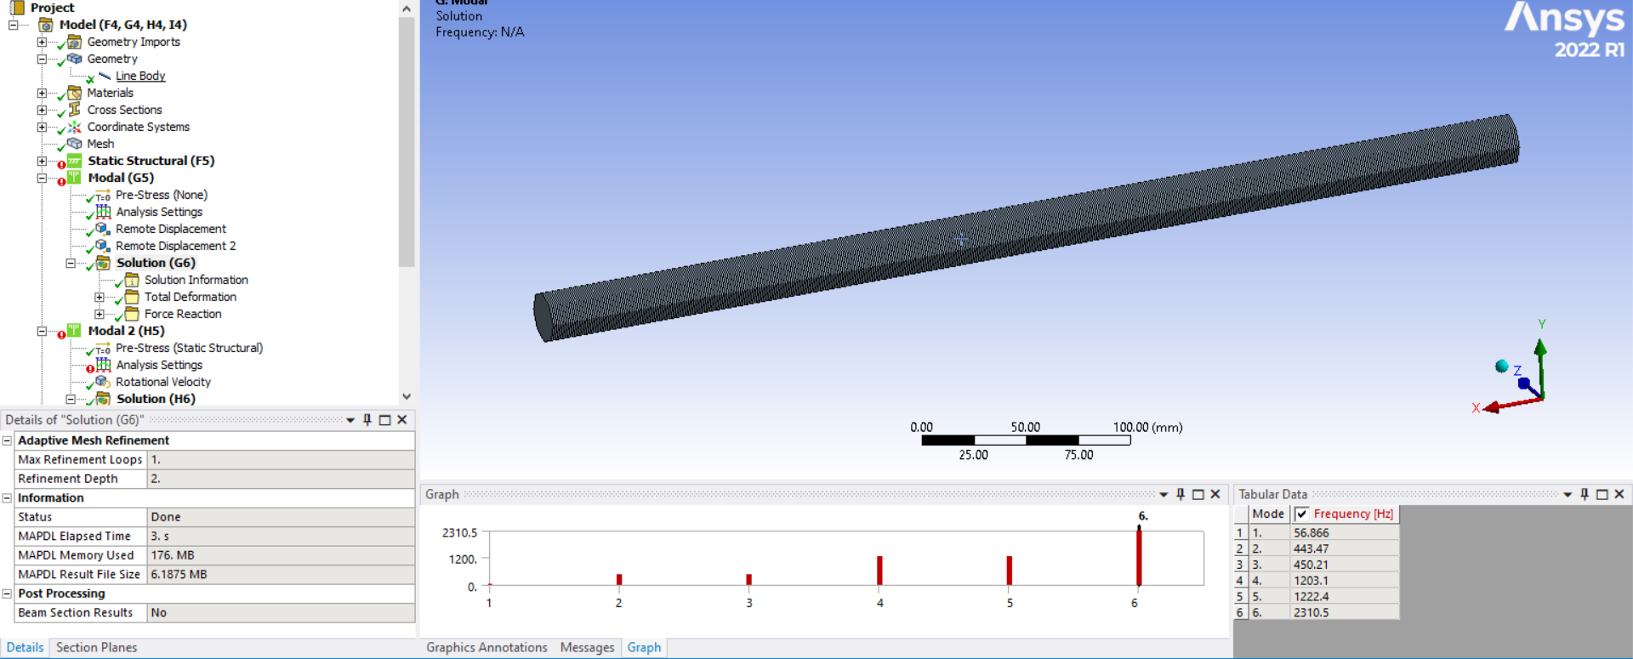Viewport: 1633px width, 659px height.
Task: Select the '2310.5' frequency cell in table
Action: click(1344, 612)
